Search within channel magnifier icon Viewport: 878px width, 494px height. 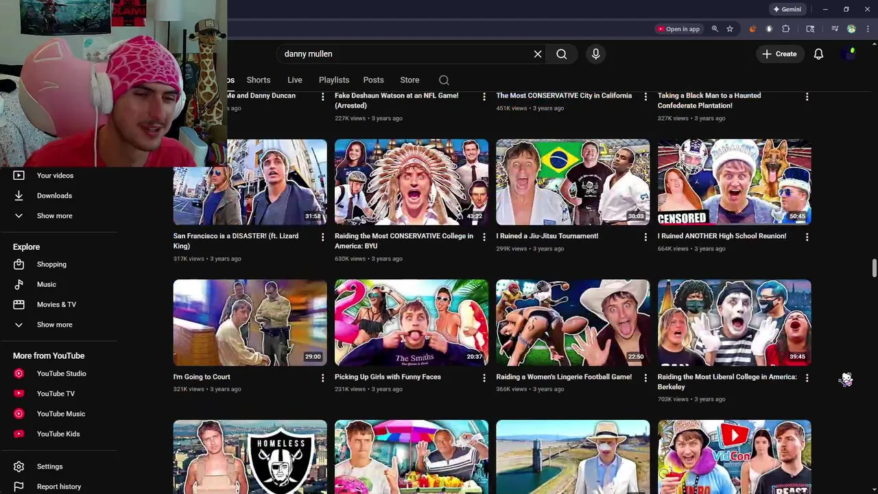click(444, 80)
